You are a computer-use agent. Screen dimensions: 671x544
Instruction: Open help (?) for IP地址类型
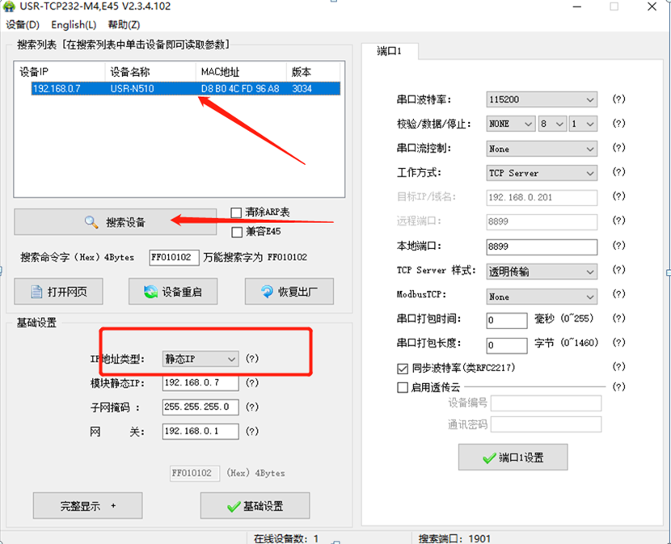(252, 359)
